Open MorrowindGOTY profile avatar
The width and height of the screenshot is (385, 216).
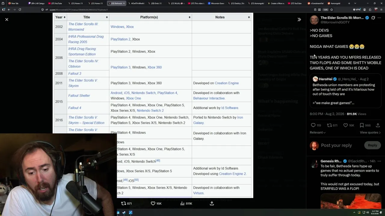314,20
